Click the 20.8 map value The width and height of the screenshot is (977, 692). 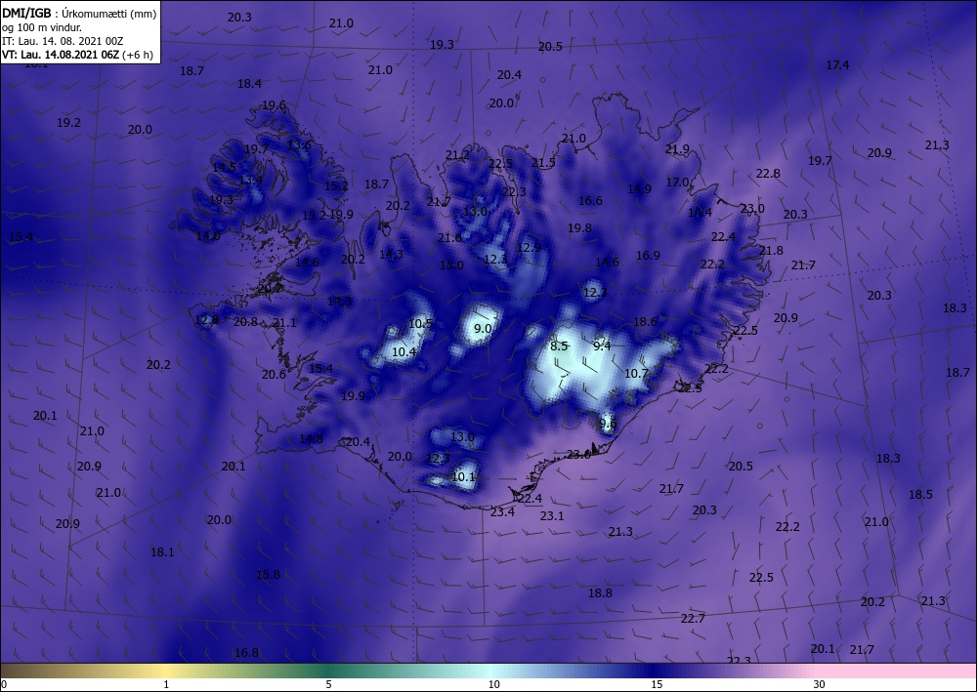[245, 322]
